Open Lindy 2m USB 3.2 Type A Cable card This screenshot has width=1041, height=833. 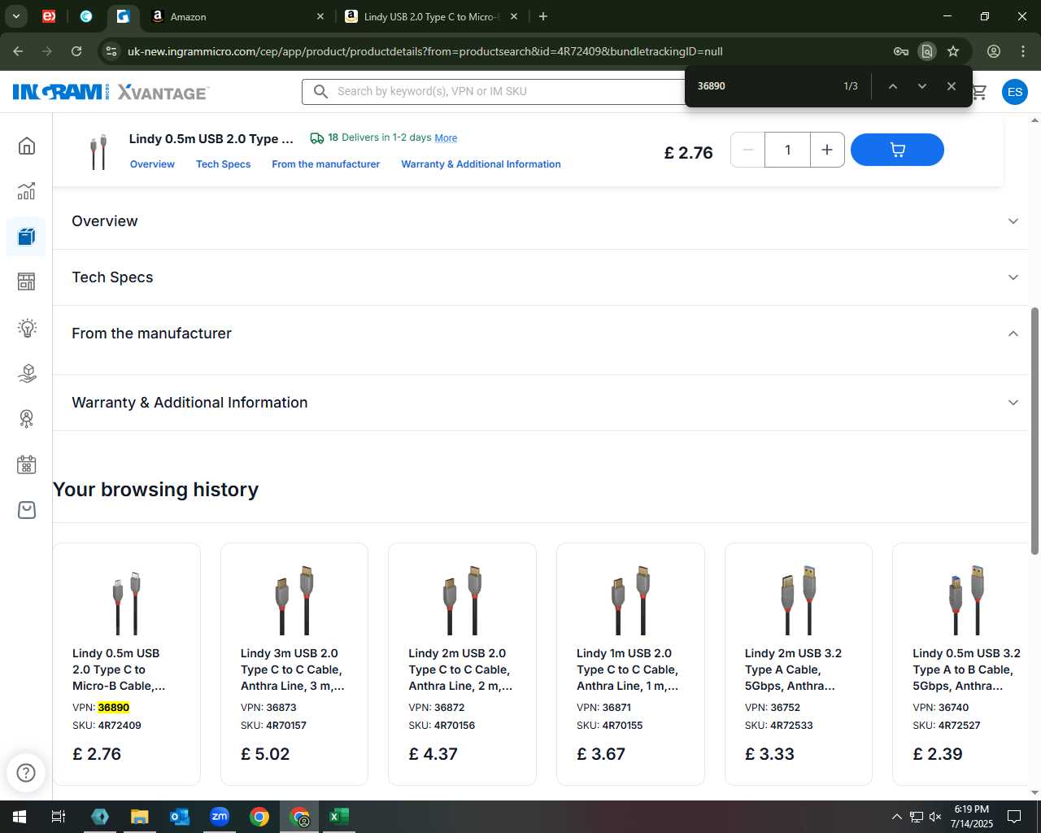799,664
